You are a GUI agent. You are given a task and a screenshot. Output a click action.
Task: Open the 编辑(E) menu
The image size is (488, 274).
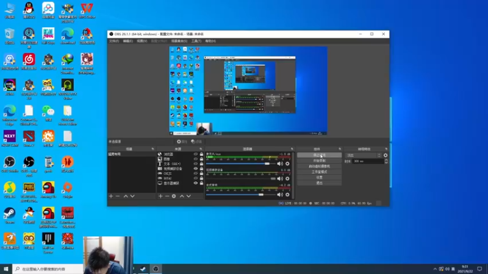(x=127, y=41)
